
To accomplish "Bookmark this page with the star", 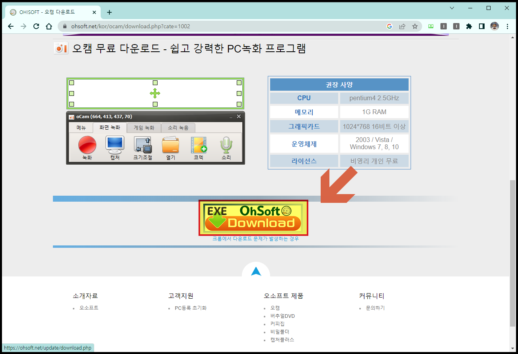I will click(x=415, y=26).
